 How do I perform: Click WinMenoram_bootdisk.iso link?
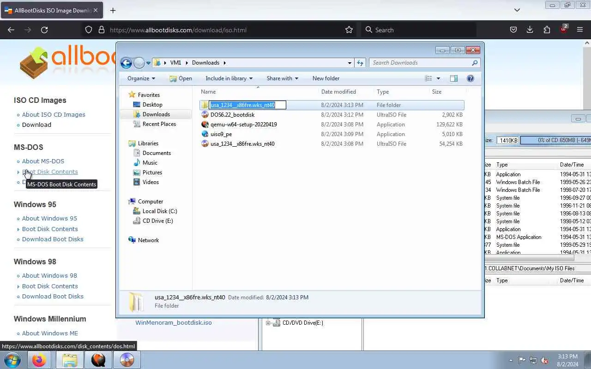[x=174, y=322]
